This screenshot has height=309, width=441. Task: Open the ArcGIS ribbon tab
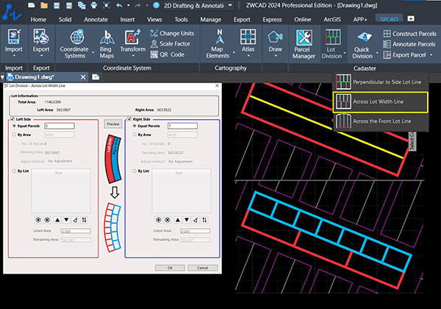click(x=332, y=19)
